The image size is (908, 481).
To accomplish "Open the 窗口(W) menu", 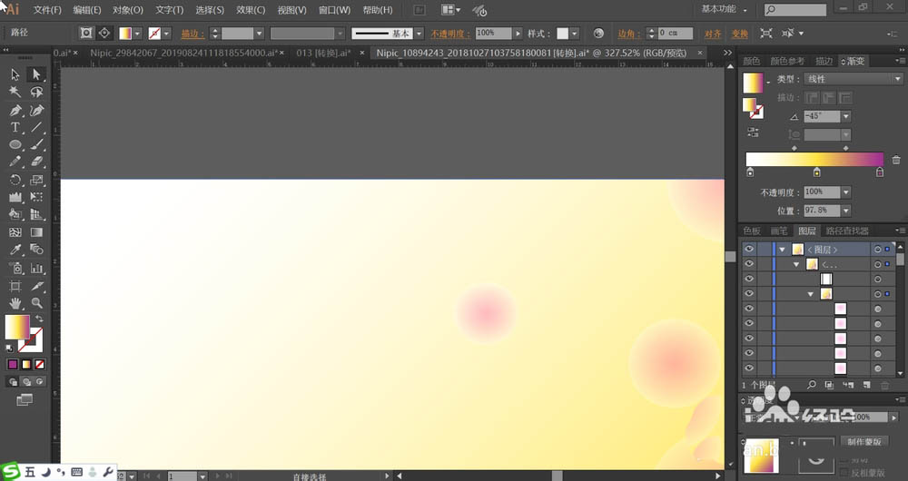I will click(x=334, y=10).
